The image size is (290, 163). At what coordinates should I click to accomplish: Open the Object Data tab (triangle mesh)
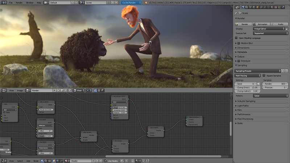pos(269,7)
